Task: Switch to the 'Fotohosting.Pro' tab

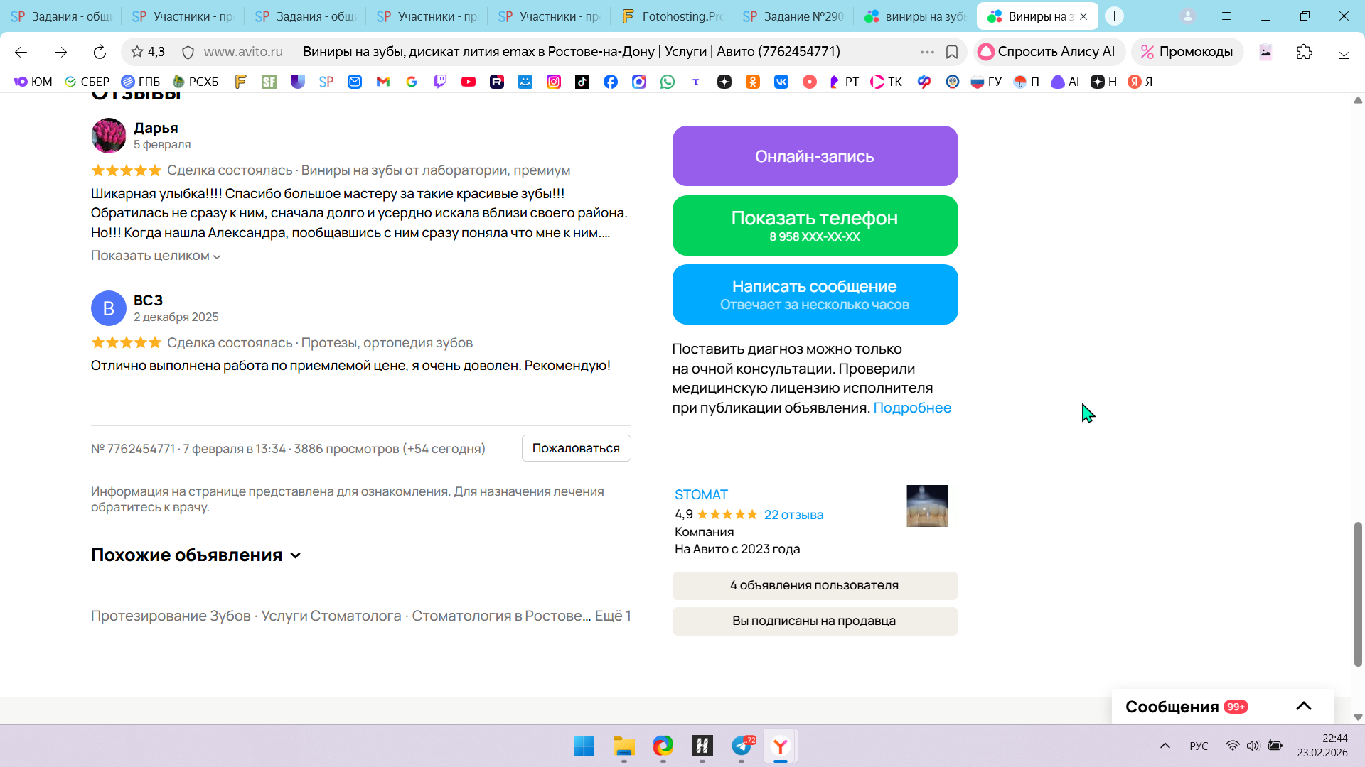Action: pyautogui.click(x=672, y=16)
